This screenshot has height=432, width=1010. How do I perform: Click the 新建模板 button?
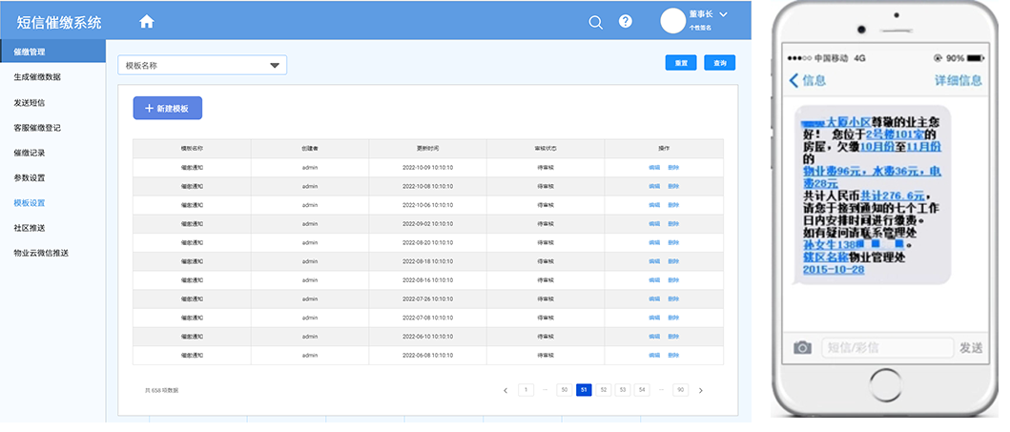(x=167, y=109)
